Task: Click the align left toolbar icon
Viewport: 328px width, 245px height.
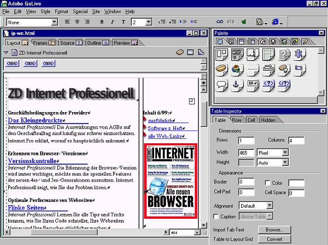Action: point(67,22)
